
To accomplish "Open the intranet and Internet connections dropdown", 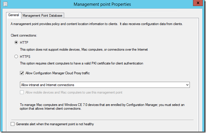I will [105, 85].
